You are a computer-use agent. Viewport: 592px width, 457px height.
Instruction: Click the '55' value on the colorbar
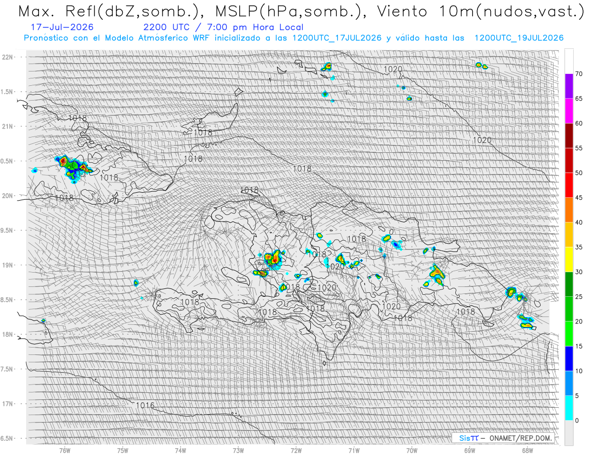coord(579,148)
